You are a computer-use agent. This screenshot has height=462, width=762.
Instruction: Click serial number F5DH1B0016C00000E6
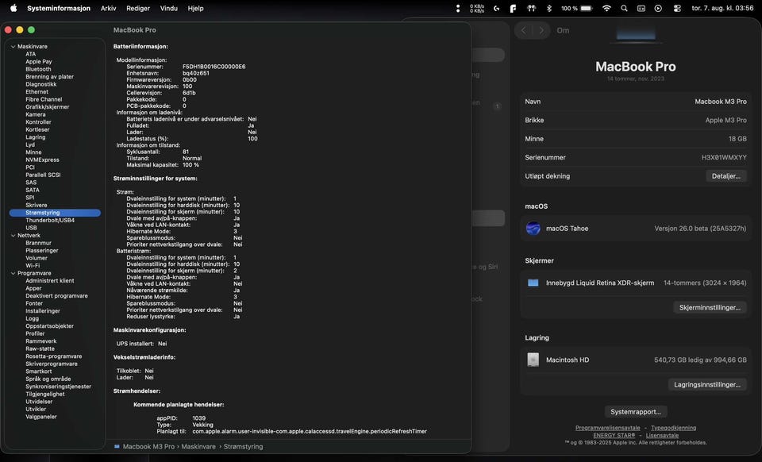[x=214, y=67]
